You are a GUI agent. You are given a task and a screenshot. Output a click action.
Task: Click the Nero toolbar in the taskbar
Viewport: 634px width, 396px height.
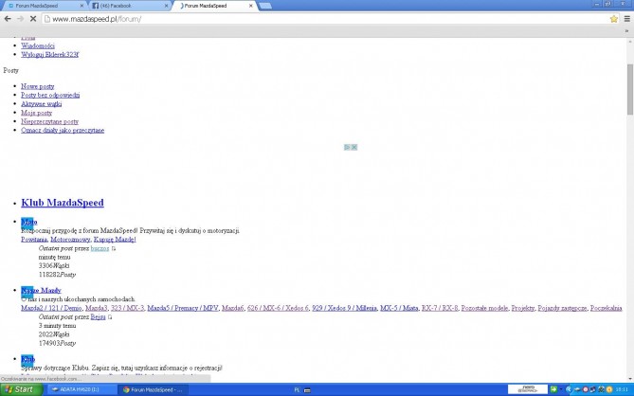coord(528,389)
